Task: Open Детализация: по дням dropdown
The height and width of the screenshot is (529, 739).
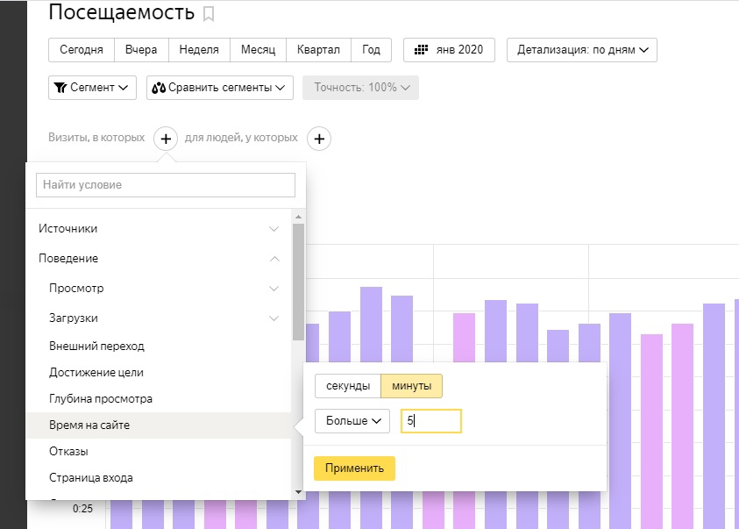Action: [581, 50]
